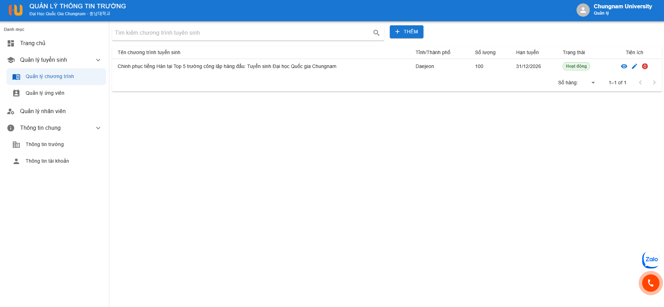The width and height of the screenshot is (664, 307).
Task: Click the search magnifier icon
Action: 376,33
